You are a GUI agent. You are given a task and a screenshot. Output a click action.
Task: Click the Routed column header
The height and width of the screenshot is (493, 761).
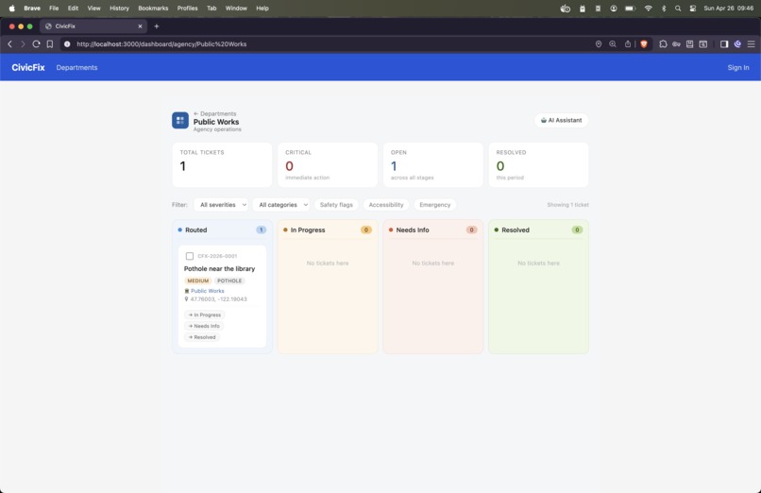(222, 230)
